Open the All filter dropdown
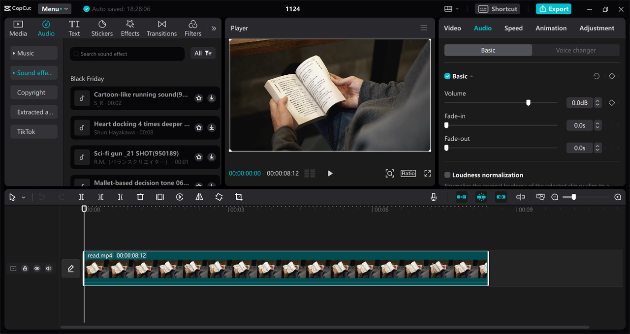This screenshot has height=334, width=630. point(203,53)
